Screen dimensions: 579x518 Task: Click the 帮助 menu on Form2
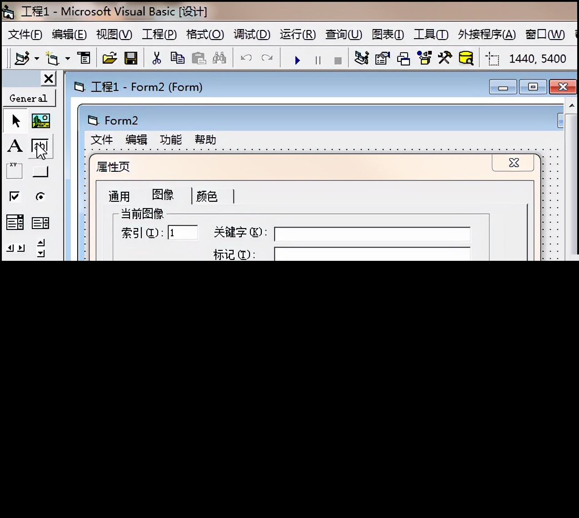click(205, 140)
